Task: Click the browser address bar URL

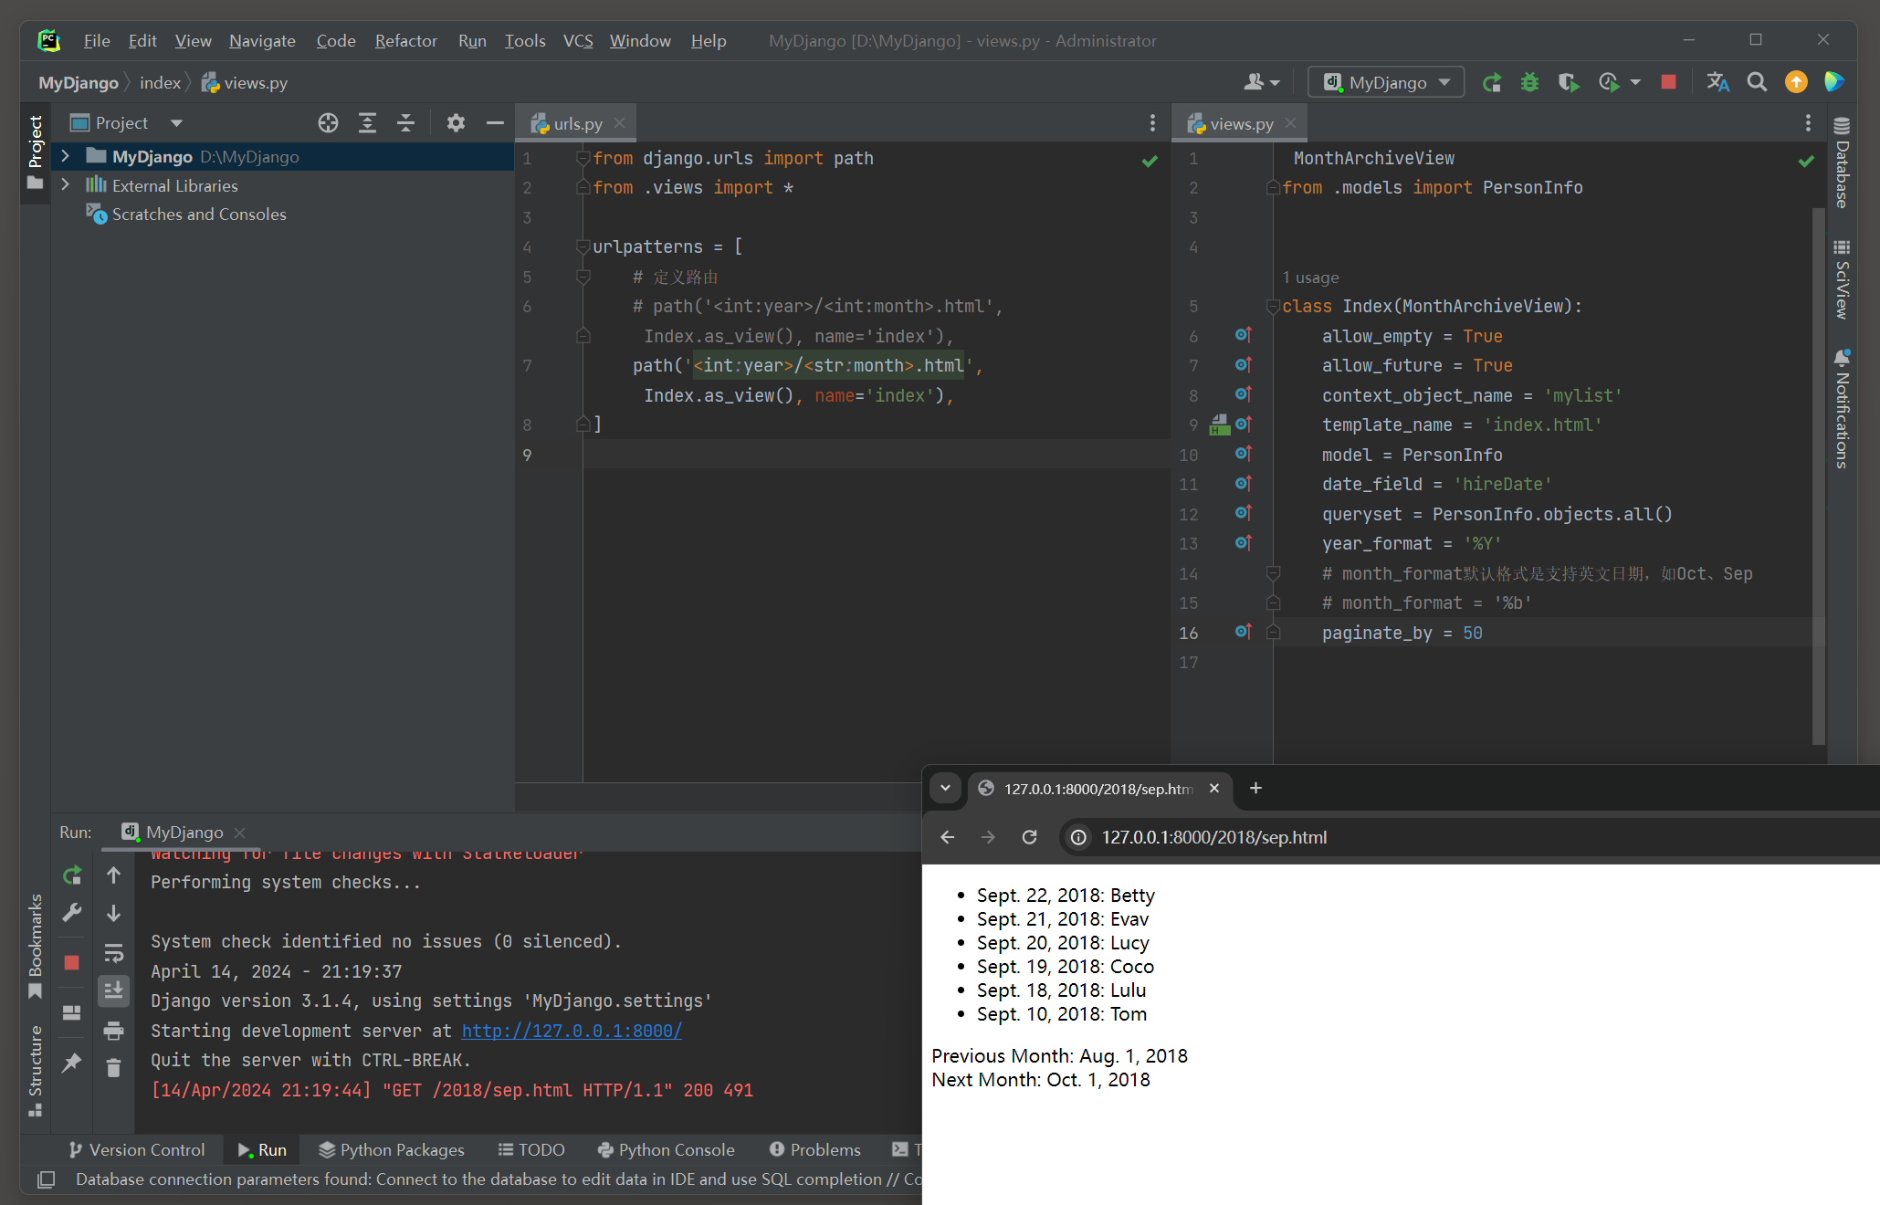Action: pos(1213,837)
